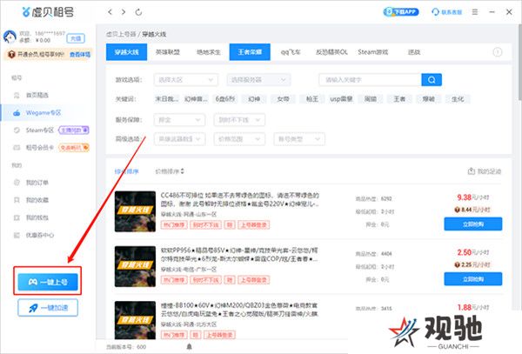Select the 综合排序 sort tab
This screenshot has width=522, height=354.
(x=126, y=171)
